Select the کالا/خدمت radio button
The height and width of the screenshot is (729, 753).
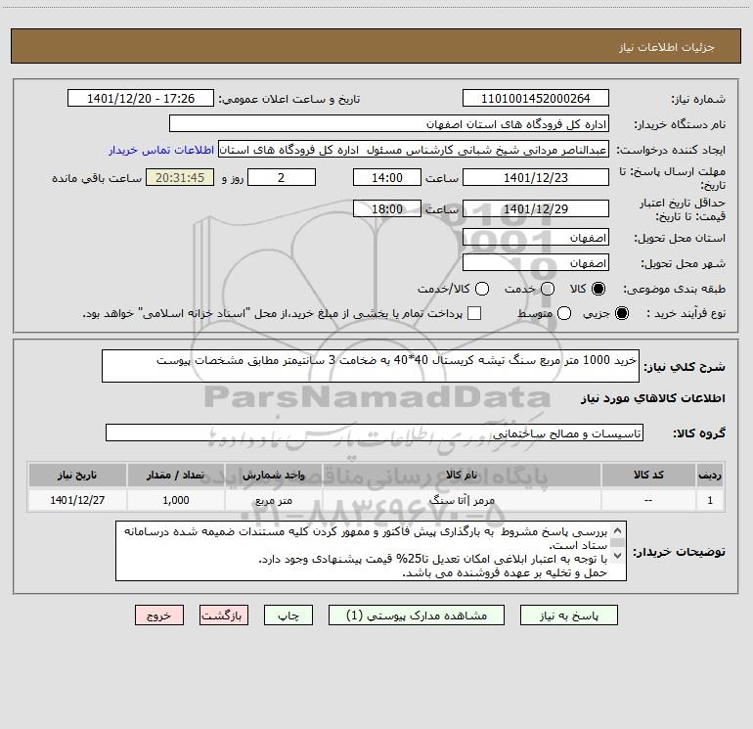[x=482, y=289]
